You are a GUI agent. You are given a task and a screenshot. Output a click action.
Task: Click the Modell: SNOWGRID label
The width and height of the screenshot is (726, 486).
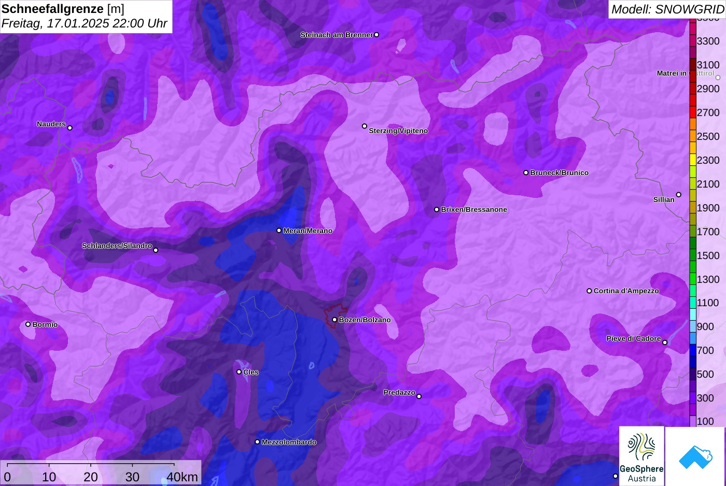point(667,9)
